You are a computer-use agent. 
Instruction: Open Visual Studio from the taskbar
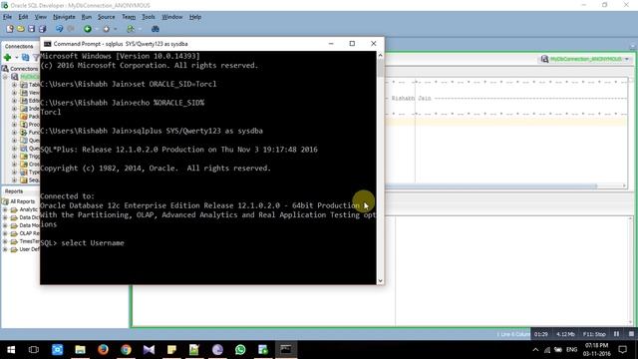pyautogui.click(x=149, y=350)
